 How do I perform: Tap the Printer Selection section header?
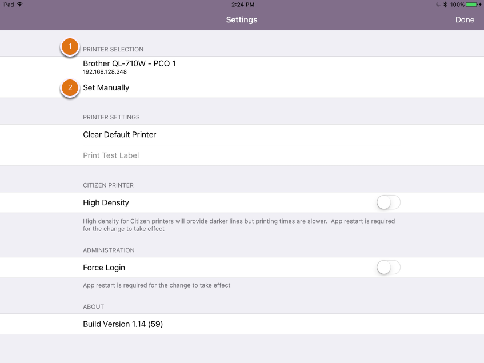point(113,49)
